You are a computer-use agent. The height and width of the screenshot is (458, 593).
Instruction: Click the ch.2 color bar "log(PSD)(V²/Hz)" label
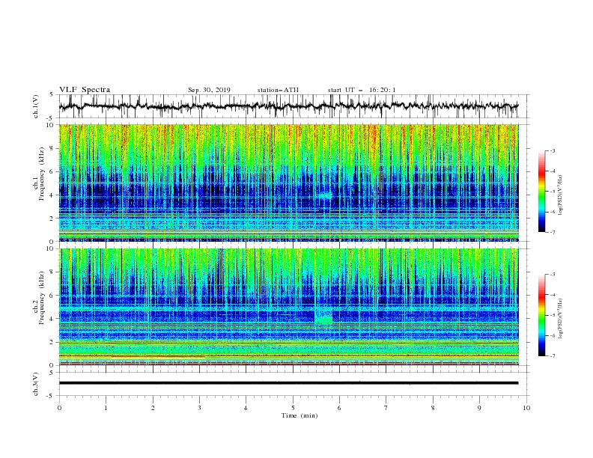561,318
